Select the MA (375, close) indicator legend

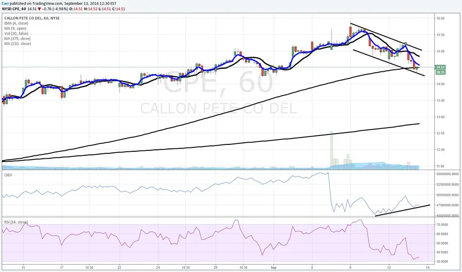(x=17, y=39)
